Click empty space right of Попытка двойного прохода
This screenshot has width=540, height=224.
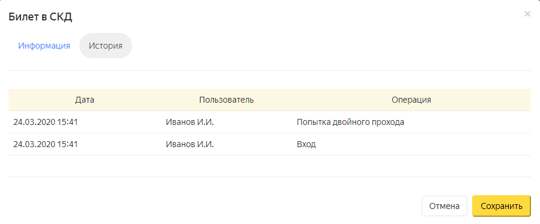[x=467, y=122]
